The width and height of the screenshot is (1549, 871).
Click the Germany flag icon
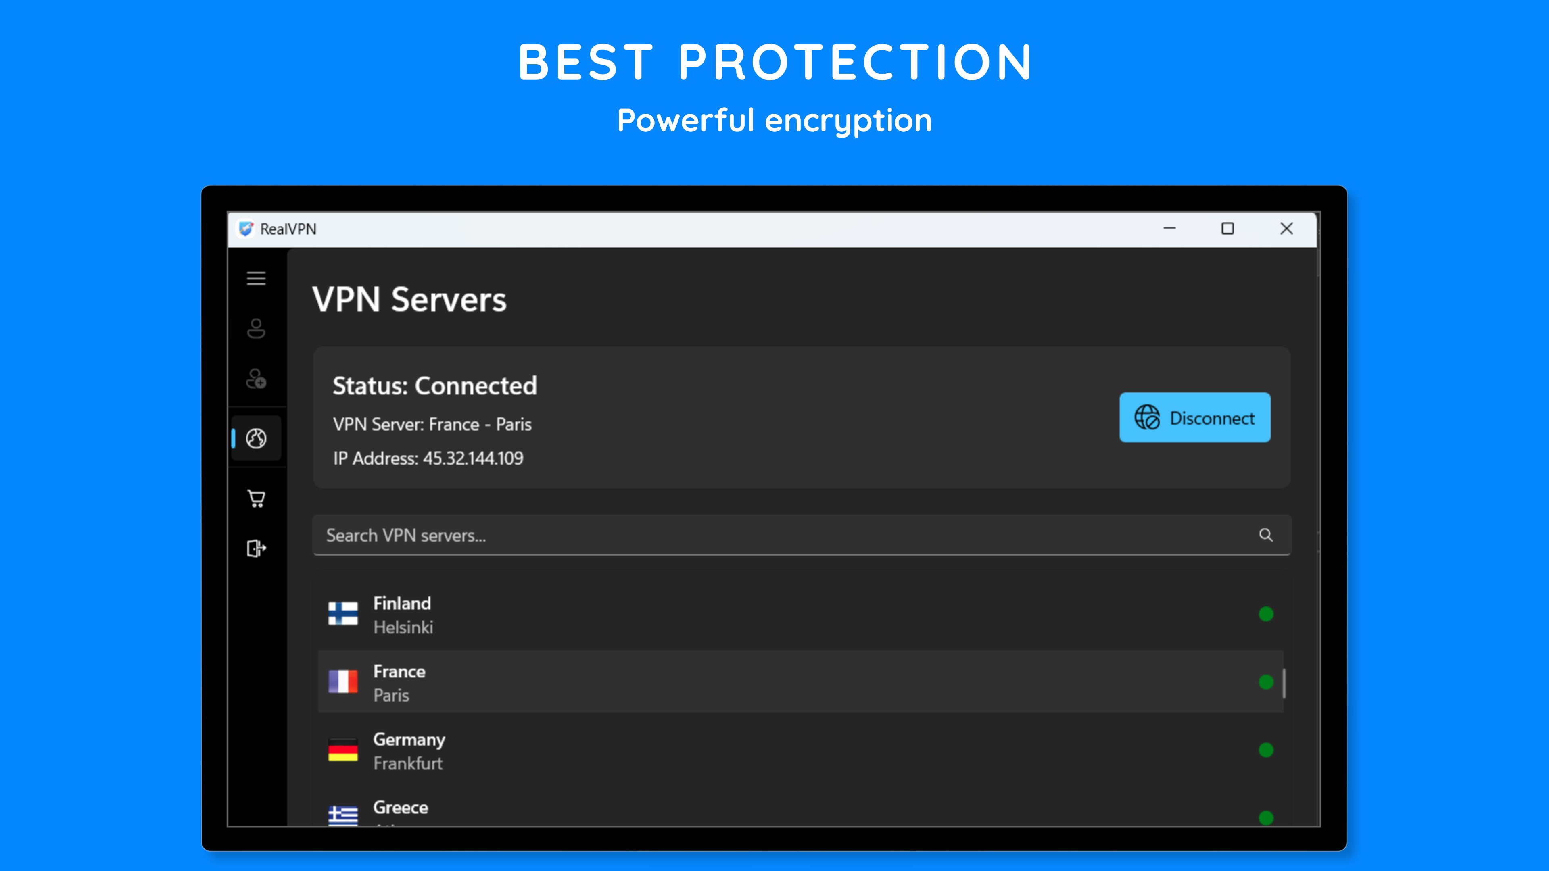[x=342, y=750]
